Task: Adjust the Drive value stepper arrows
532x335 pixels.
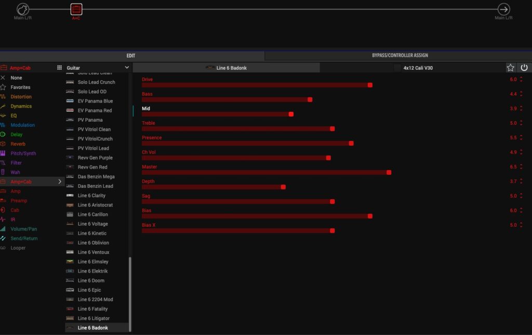Action: pyautogui.click(x=521, y=80)
